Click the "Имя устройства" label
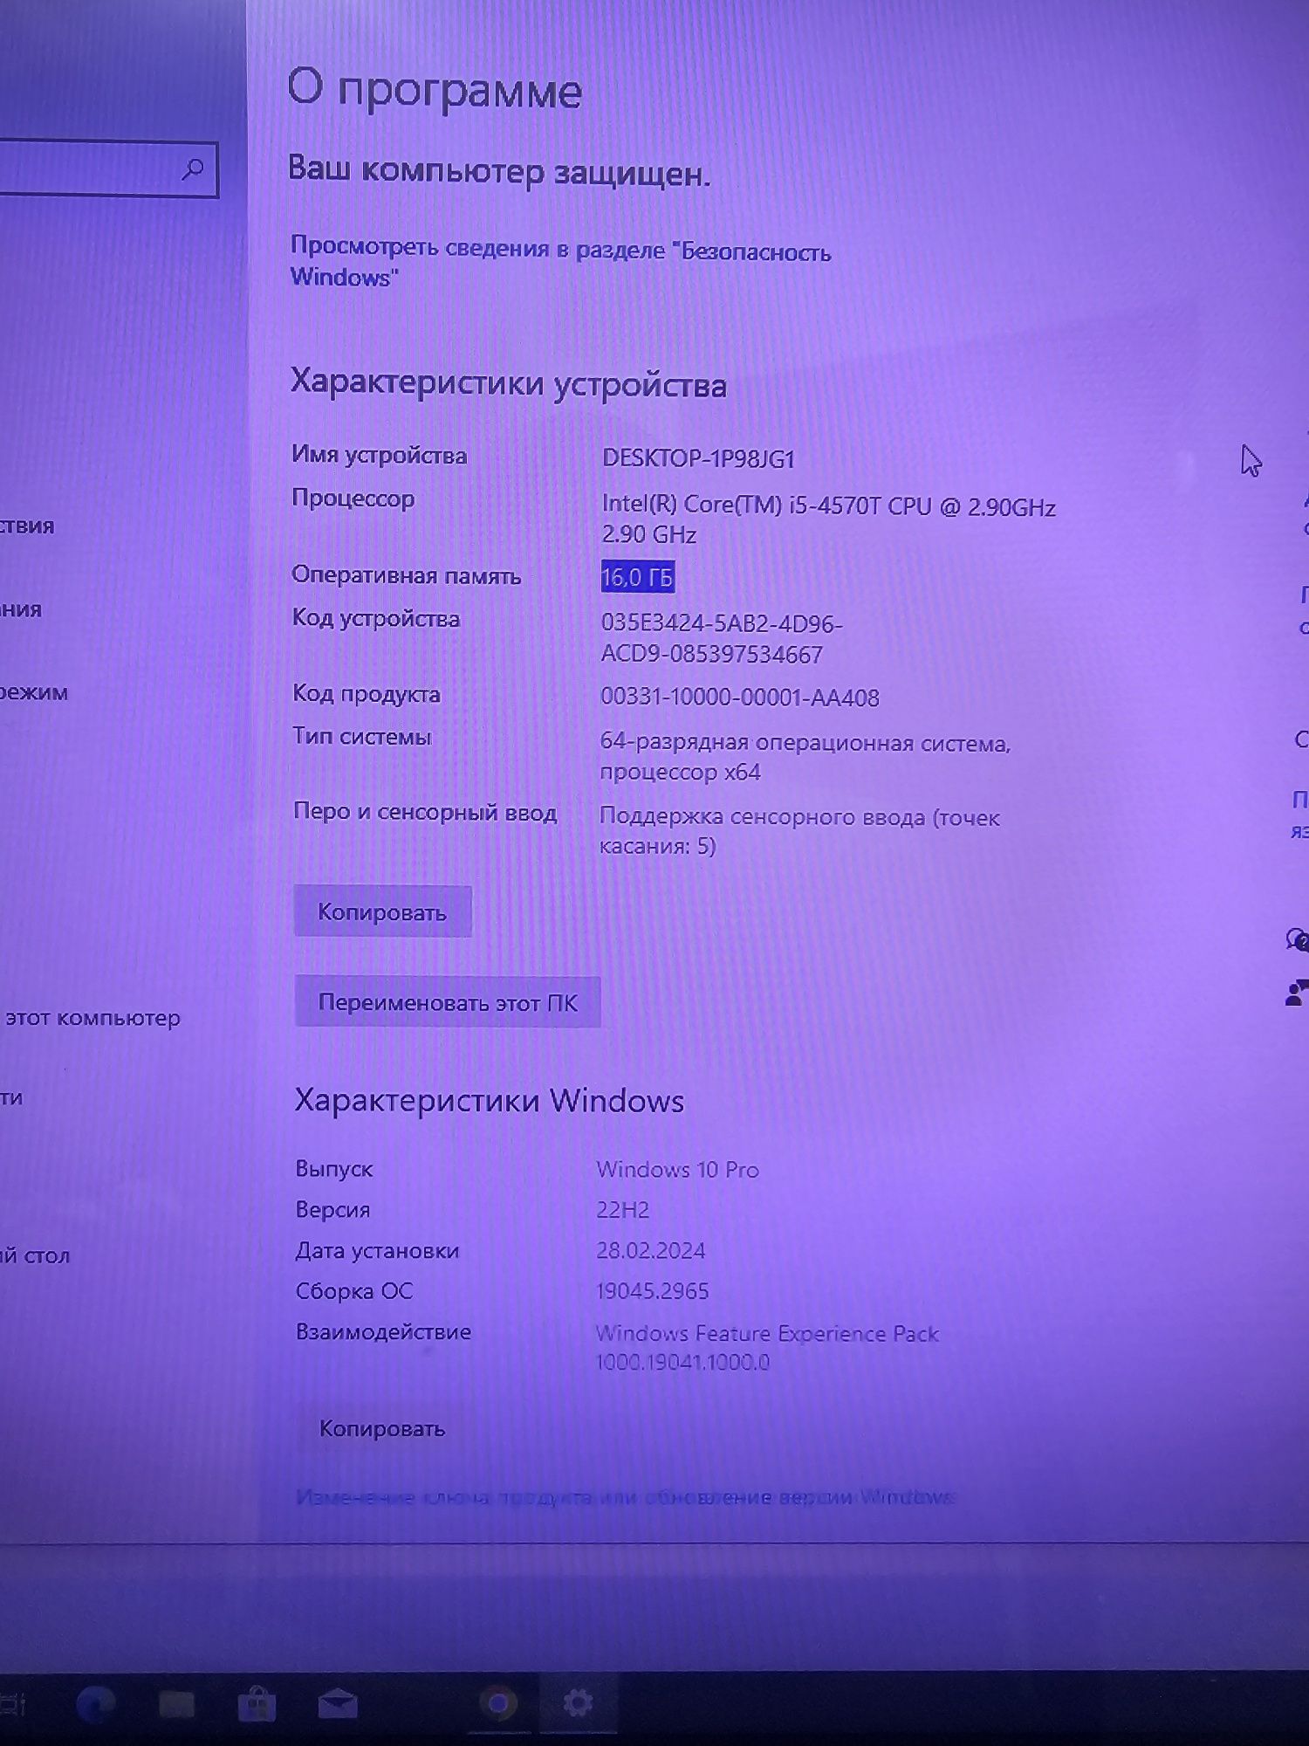Screen dimensions: 1309x1746 pyautogui.click(x=380, y=455)
